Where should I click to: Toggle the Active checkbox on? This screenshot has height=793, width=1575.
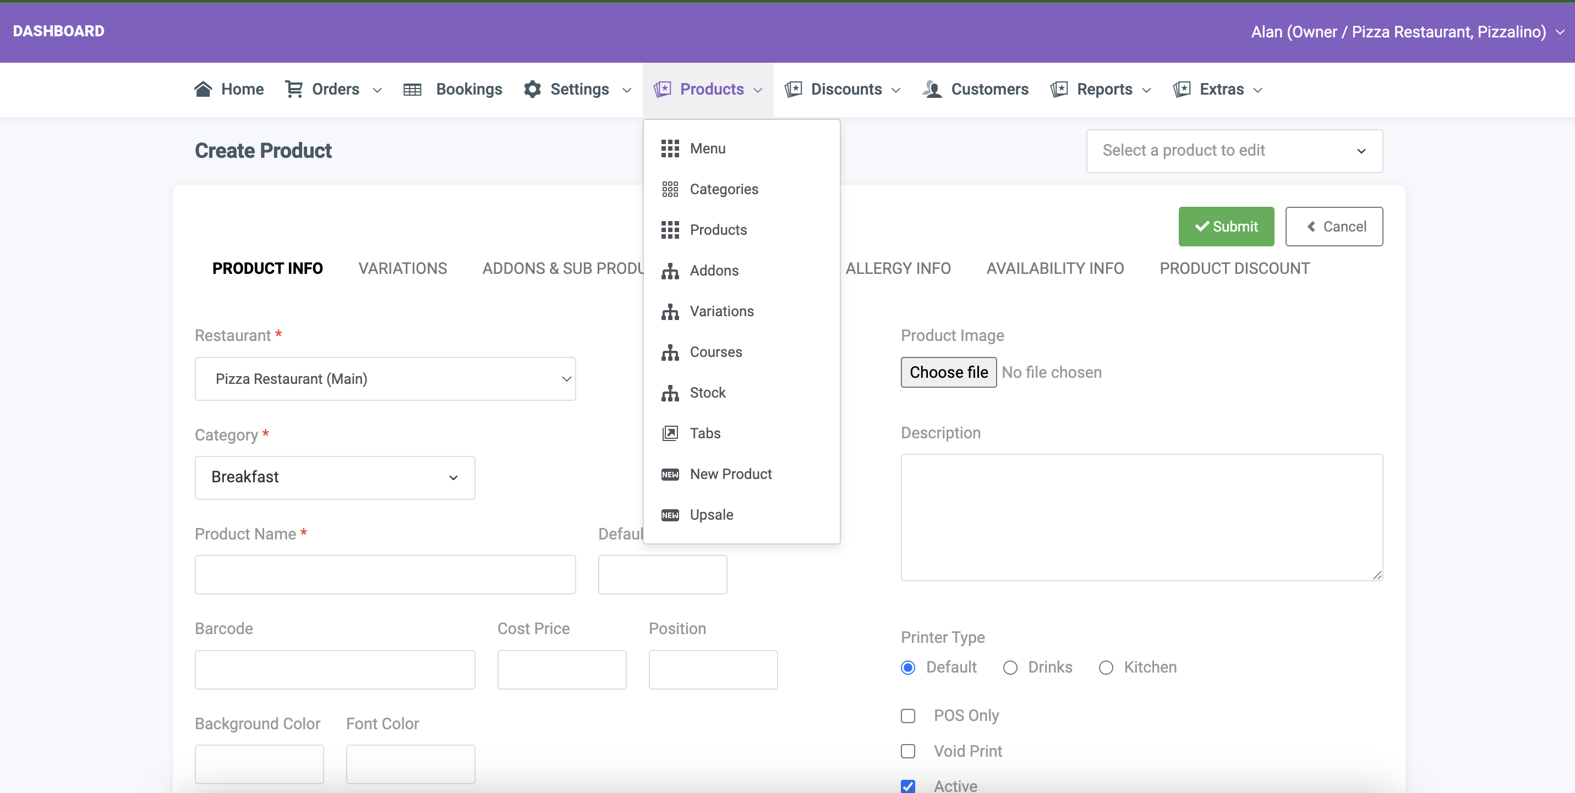point(909,786)
